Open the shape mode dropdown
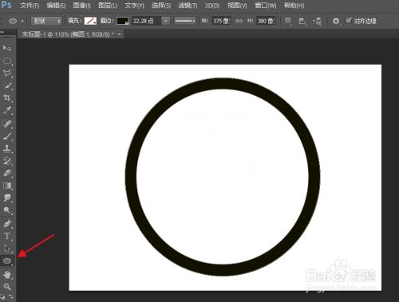This screenshot has height=302, width=399. [46, 21]
